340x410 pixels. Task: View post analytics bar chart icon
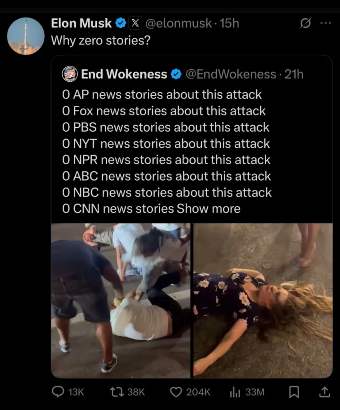pyautogui.click(x=235, y=391)
